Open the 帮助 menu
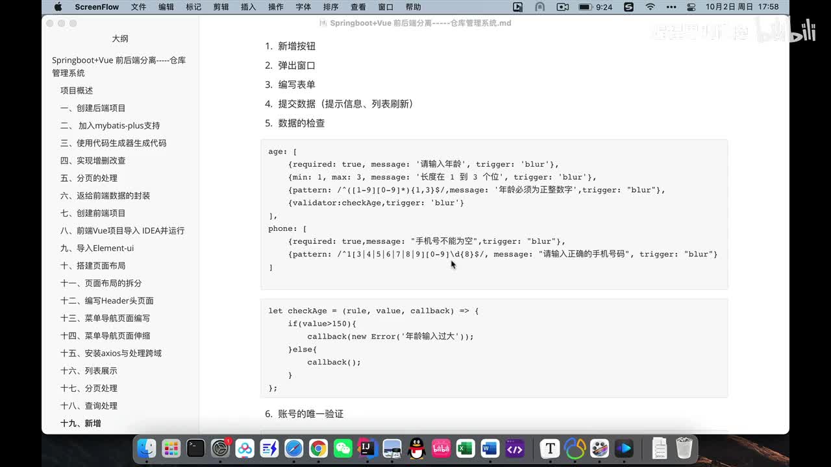The width and height of the screenshot is (831, 467). (x=413, y=7)
